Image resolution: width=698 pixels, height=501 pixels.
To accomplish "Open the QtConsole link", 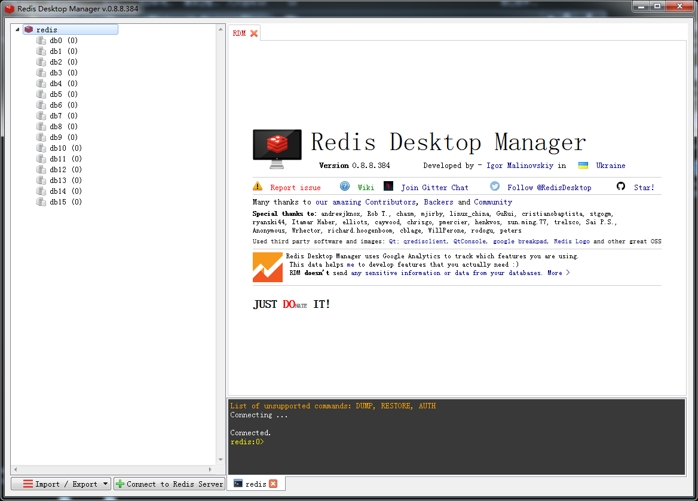I will [x=470, y=242].
